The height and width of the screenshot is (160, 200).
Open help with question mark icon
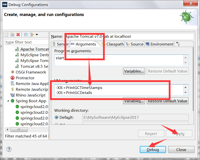pyautogui.click(x=9, y=149)
